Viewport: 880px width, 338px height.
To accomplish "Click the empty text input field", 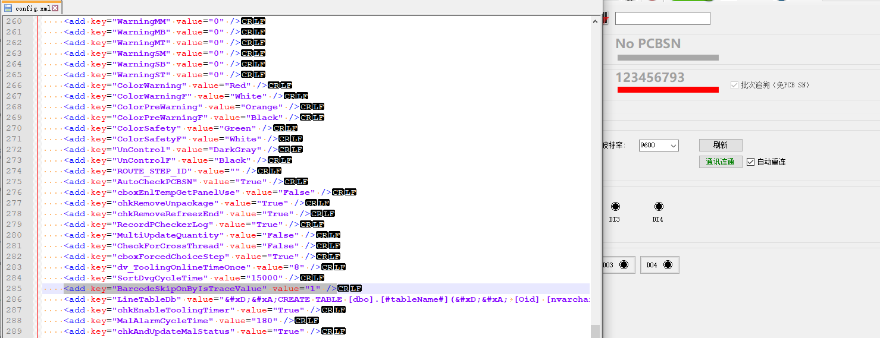I will tap(662, 18).
